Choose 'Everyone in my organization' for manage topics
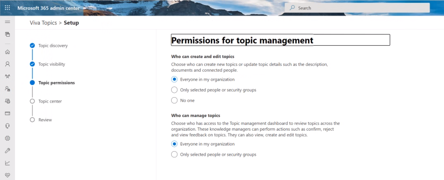 click(x=174, y=144)
